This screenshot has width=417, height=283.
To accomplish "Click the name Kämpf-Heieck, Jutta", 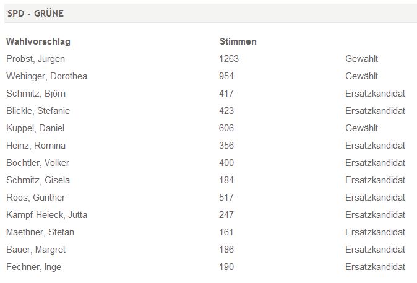I will pos(46,215).
